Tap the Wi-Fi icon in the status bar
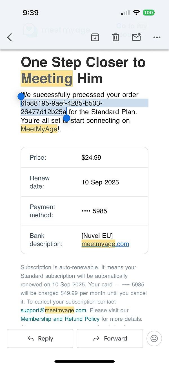Viewport: 169px width, 366px height. [137, 13]
